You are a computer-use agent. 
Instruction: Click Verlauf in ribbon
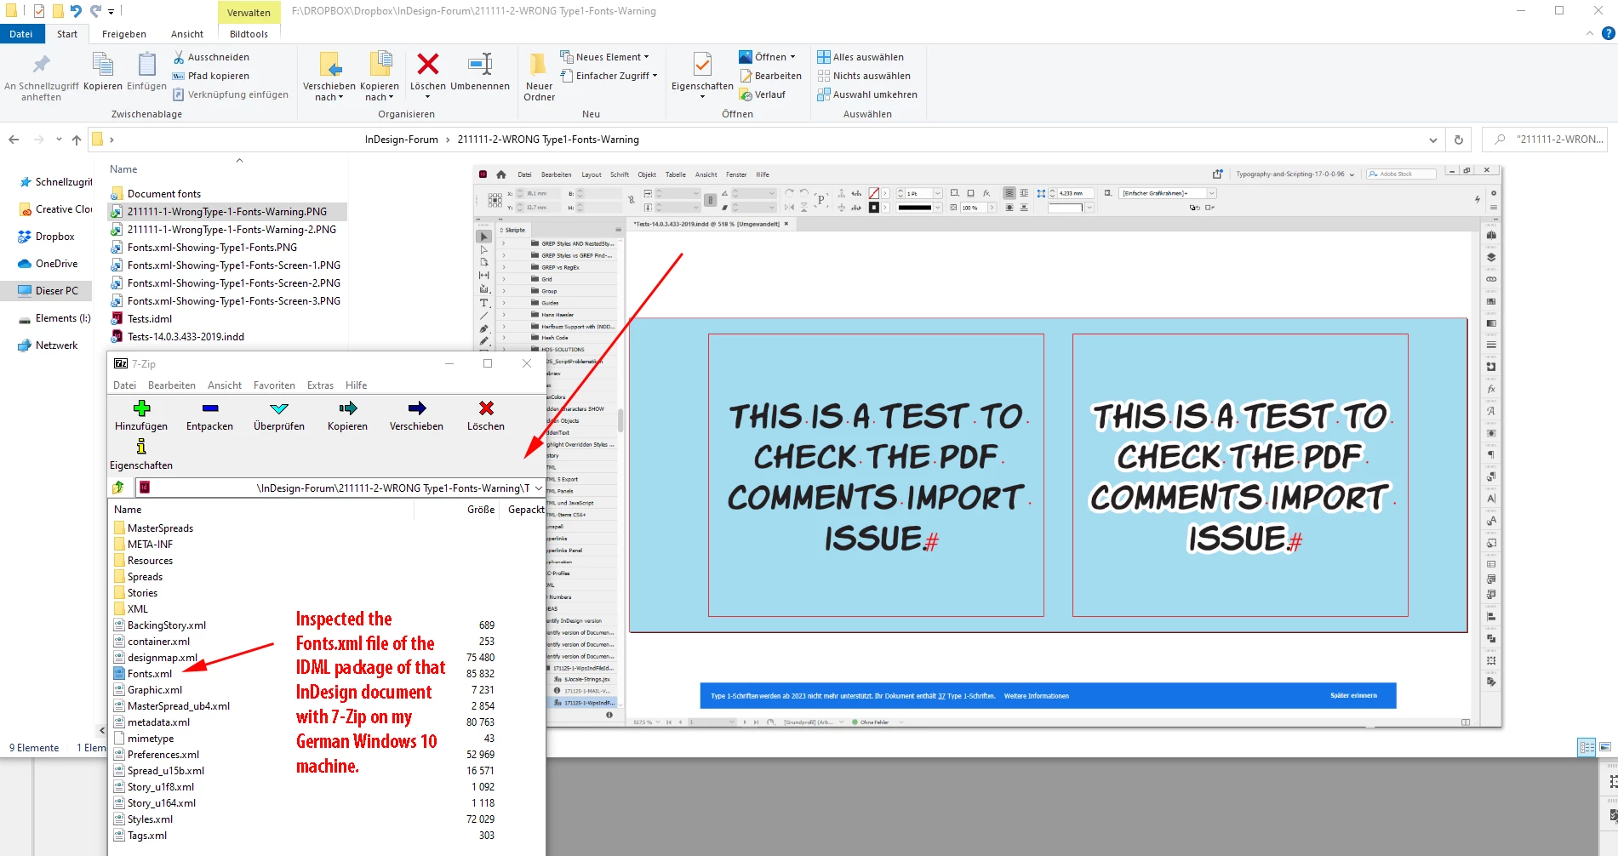(762, 94)
